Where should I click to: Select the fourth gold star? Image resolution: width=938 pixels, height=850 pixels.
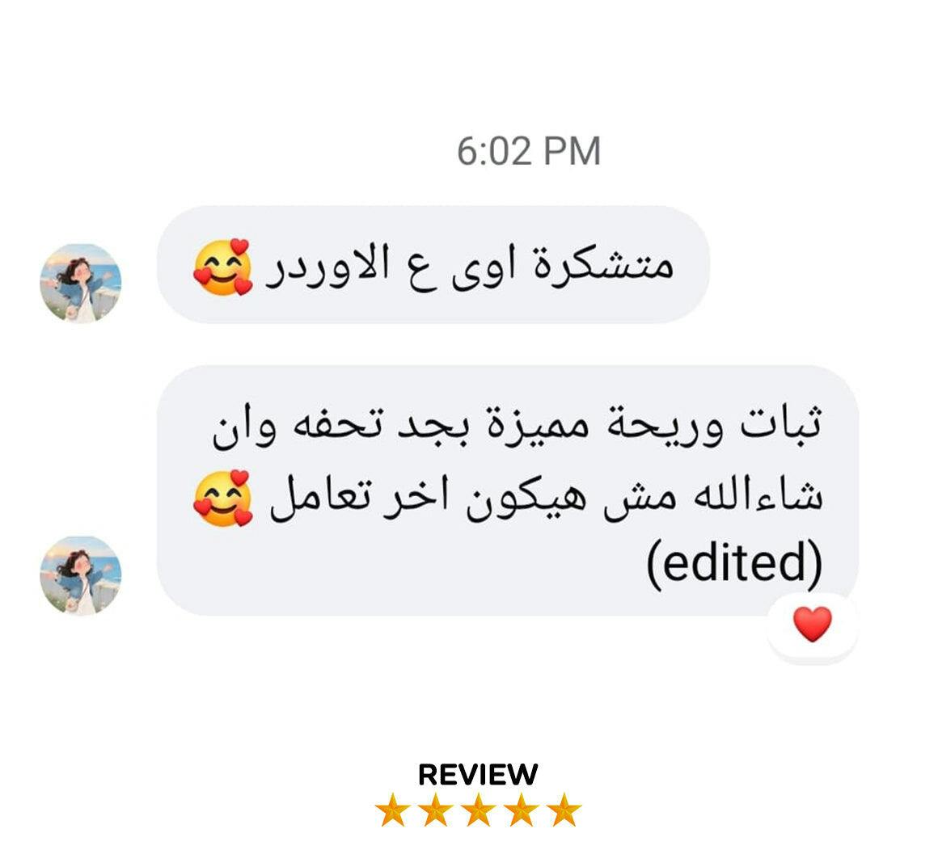[x=521, y=810]
